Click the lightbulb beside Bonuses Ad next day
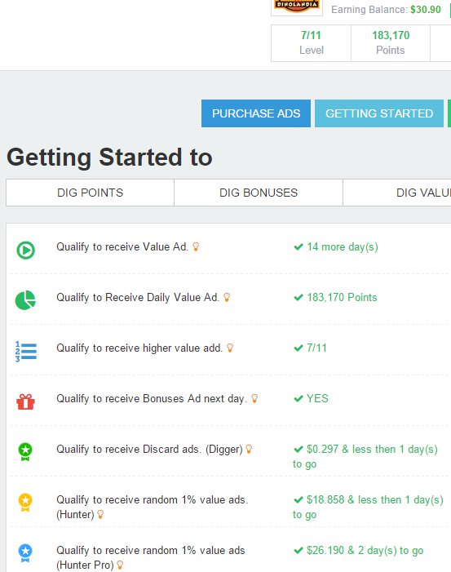This screenshot has width=451, height=572. (254, 398)
